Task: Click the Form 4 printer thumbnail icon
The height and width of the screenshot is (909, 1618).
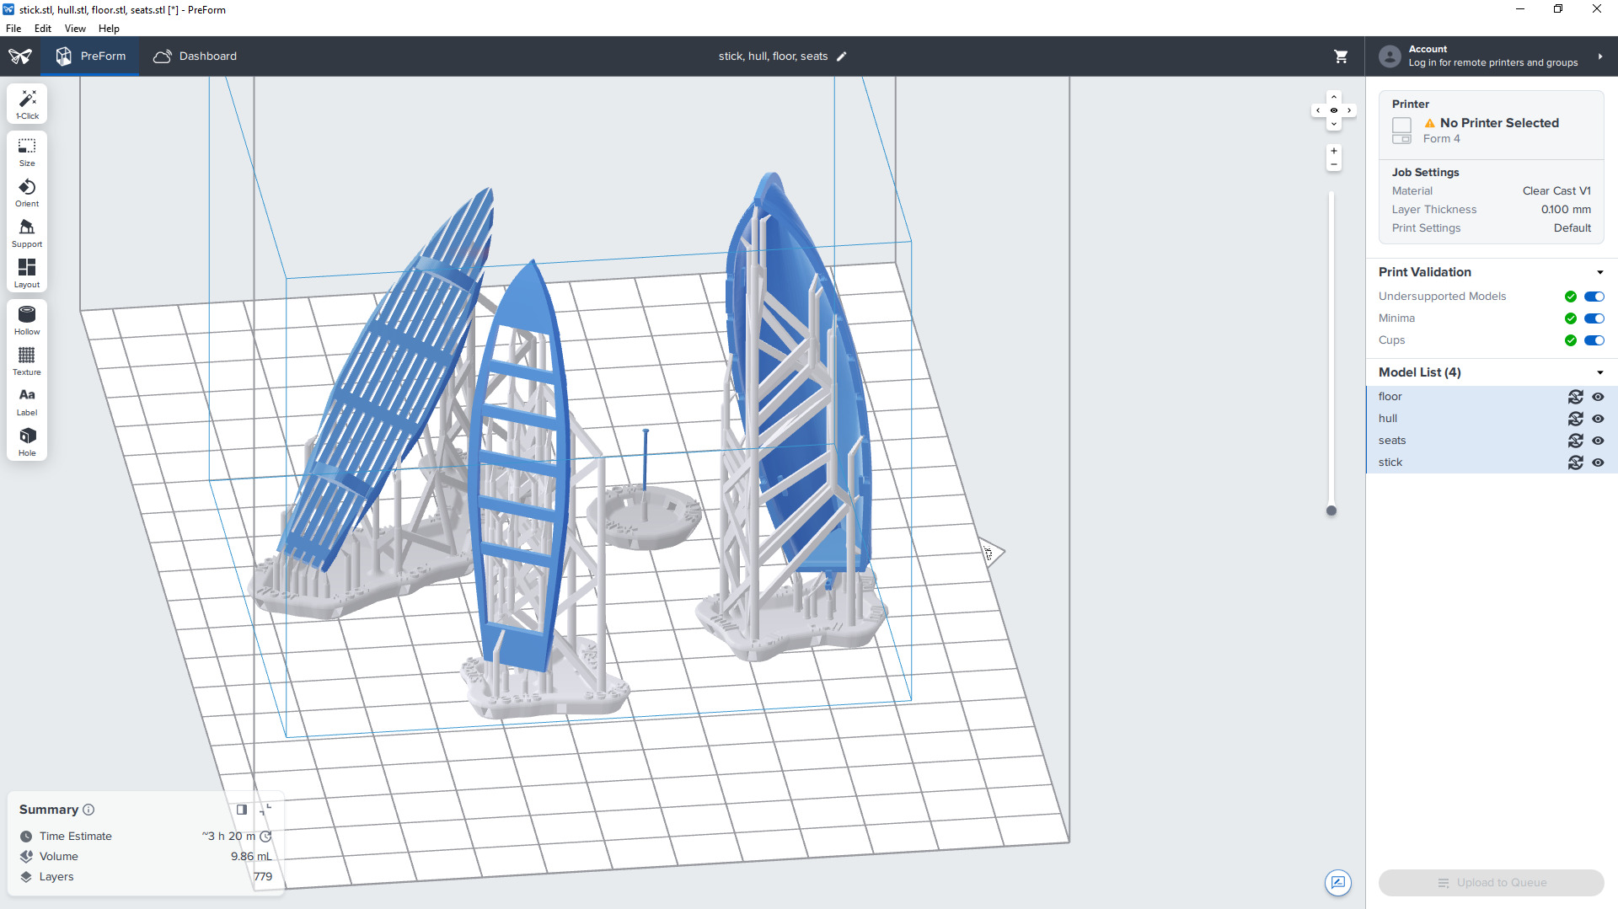Action: click(1402, 130)
